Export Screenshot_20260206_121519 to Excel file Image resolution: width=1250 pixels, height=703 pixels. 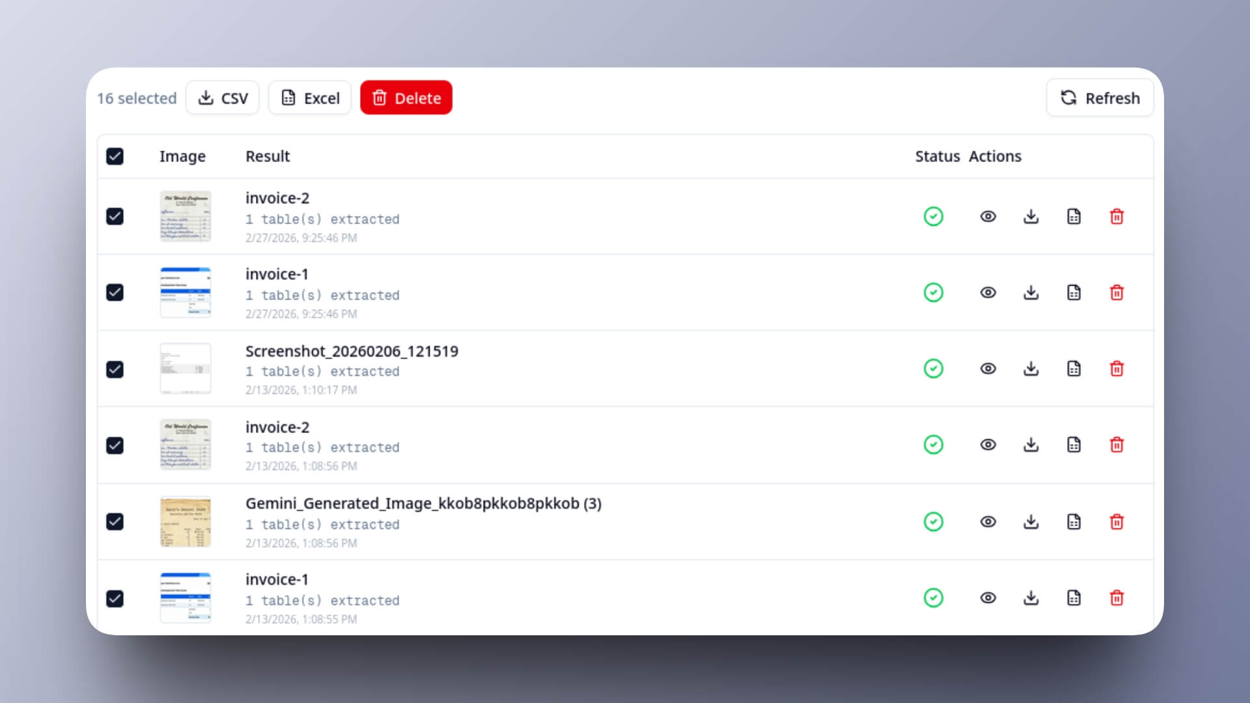click(1074, 368)
